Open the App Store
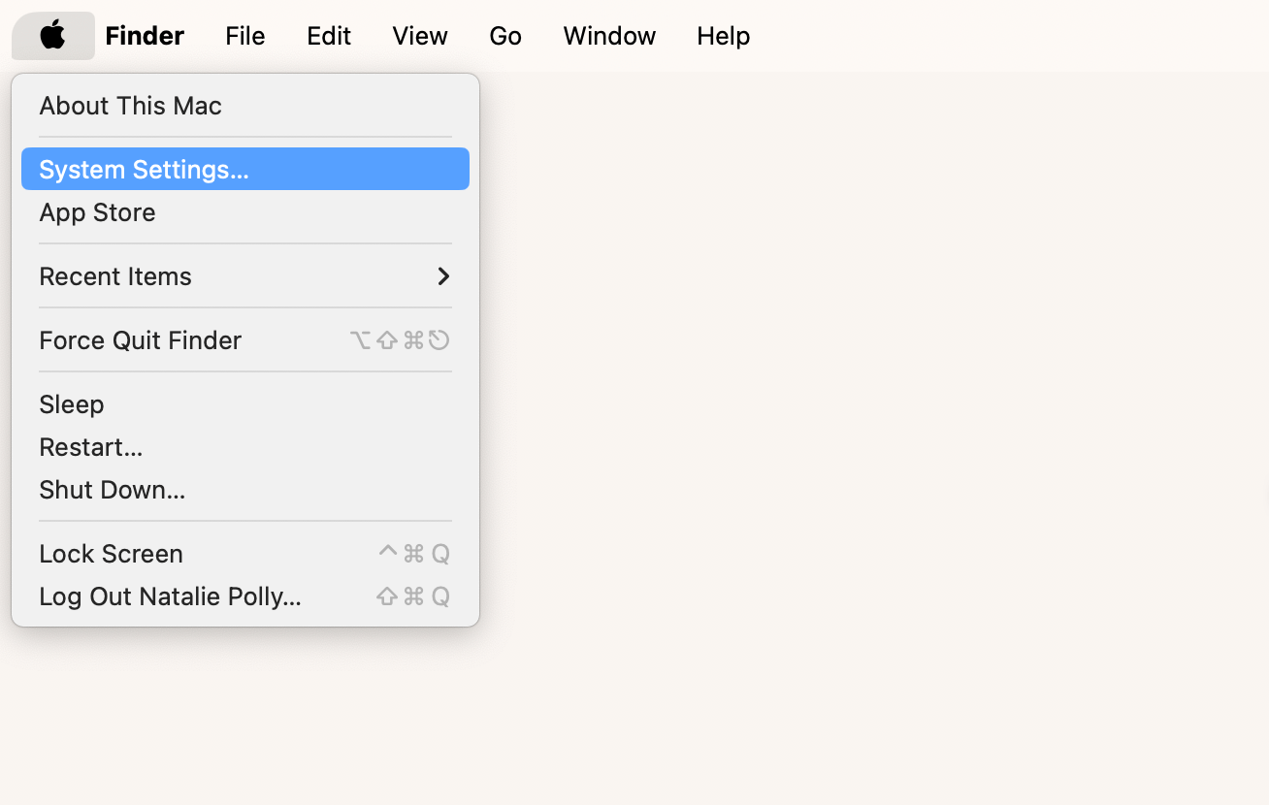 (97, 212)
